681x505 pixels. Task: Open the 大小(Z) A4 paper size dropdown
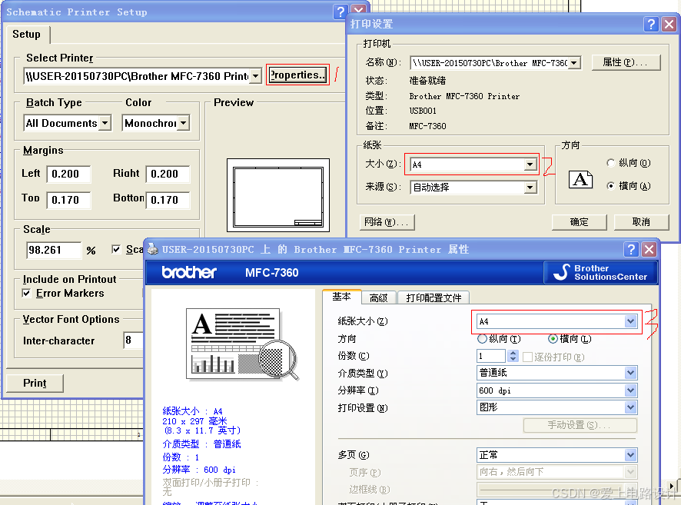530,164
